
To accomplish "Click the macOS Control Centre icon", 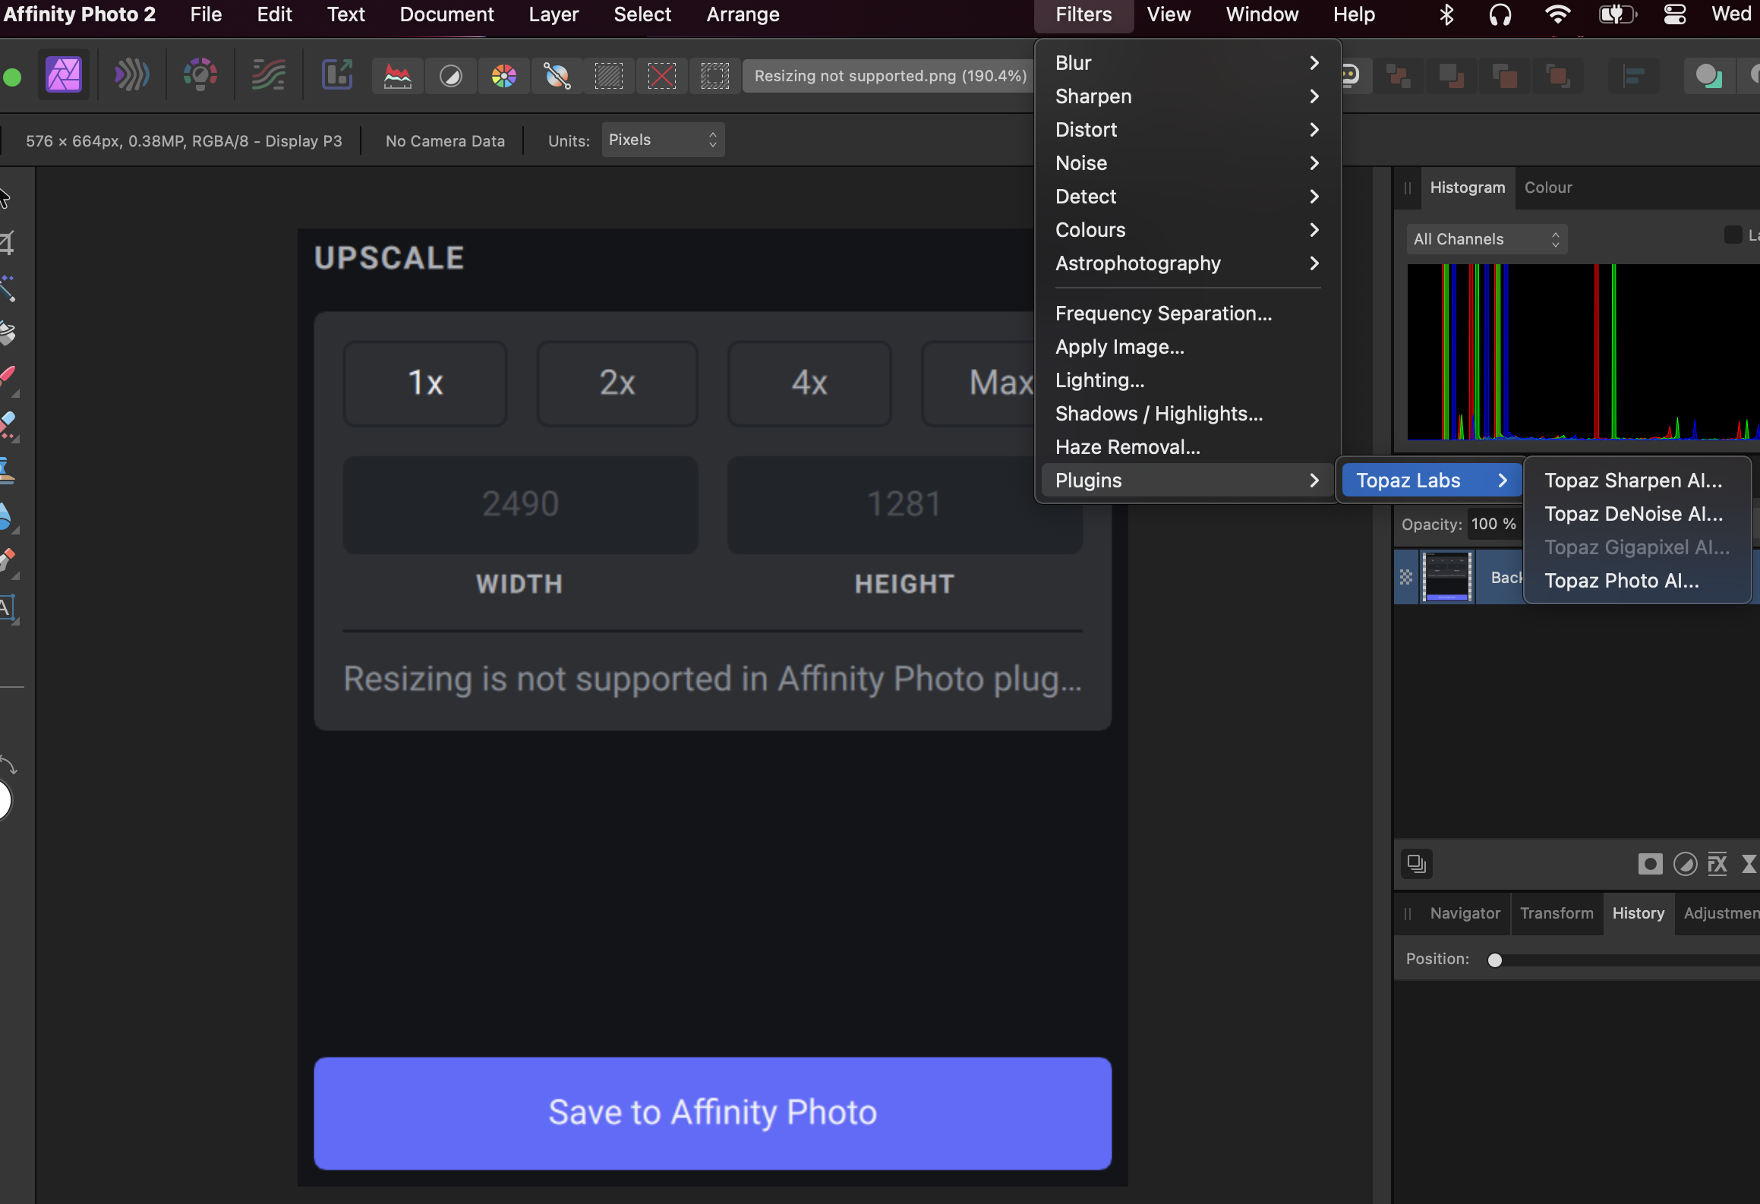I will [x=1674, y=14].
